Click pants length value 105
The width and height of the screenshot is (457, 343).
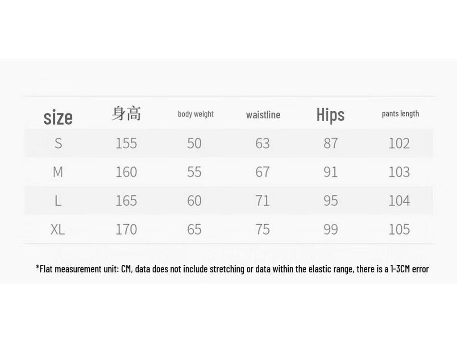tap(399, 229)
